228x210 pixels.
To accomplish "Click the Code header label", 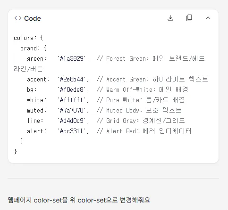I will [x=33, y=18].
